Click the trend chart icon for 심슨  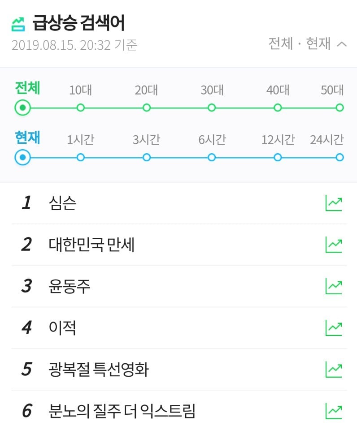(334, 203)
